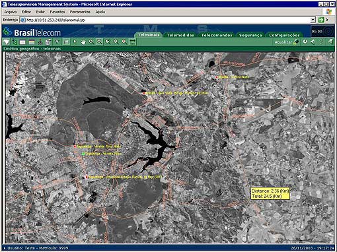Open the Configurações tab
The width and height of the screenshot is (337, 252).
(284, 35)
